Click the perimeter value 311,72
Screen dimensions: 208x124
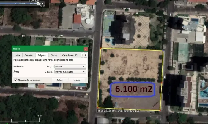[50, 67]
